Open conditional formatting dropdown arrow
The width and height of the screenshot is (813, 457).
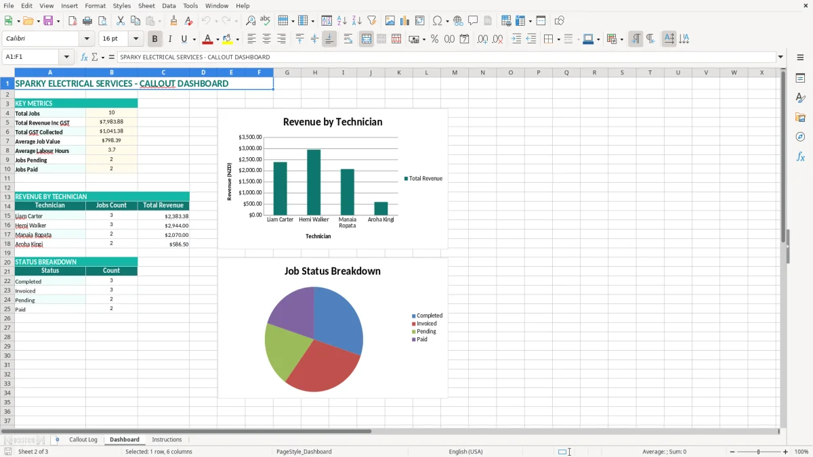[621, 39]
